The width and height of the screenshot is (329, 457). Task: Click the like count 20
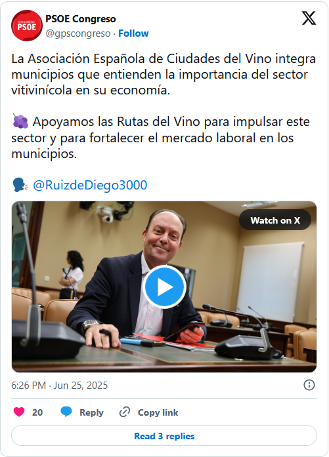[37, 412]
